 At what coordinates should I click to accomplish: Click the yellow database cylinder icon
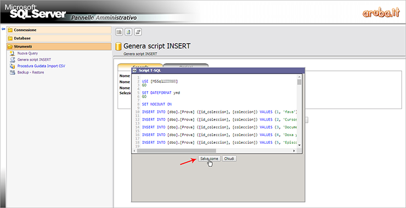click(119, 46)
